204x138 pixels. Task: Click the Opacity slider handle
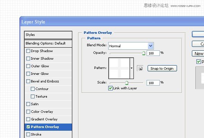[x=143, y=53]
